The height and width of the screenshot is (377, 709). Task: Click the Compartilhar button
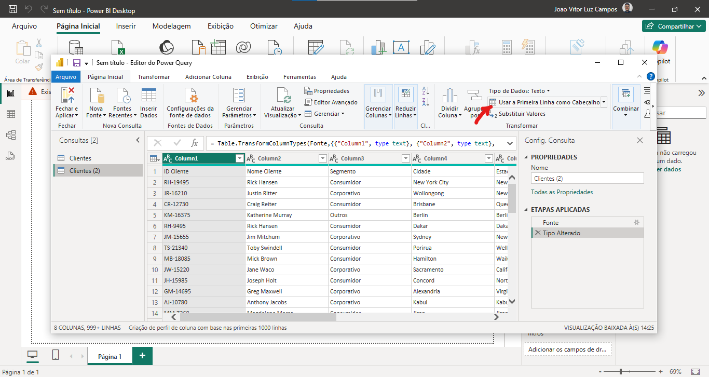pyautogui.click(x=673, y=26)
